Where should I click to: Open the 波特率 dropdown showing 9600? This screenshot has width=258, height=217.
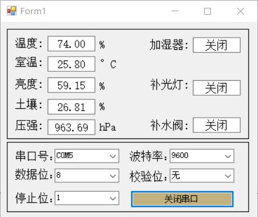pos(202,156)
